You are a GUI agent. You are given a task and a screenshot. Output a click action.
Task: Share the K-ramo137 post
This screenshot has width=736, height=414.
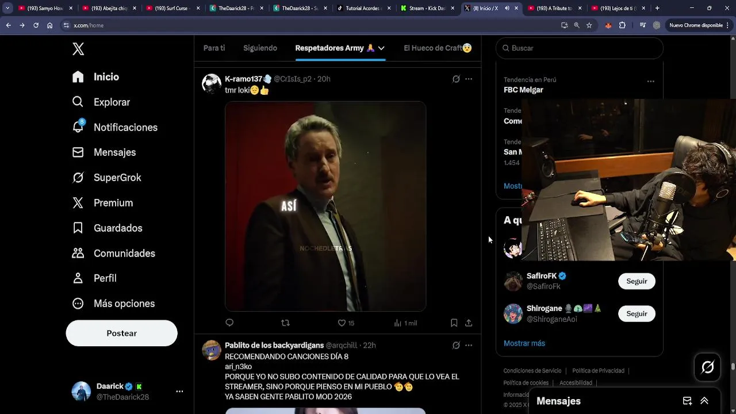pyautogui.click(x=469, y=323)
